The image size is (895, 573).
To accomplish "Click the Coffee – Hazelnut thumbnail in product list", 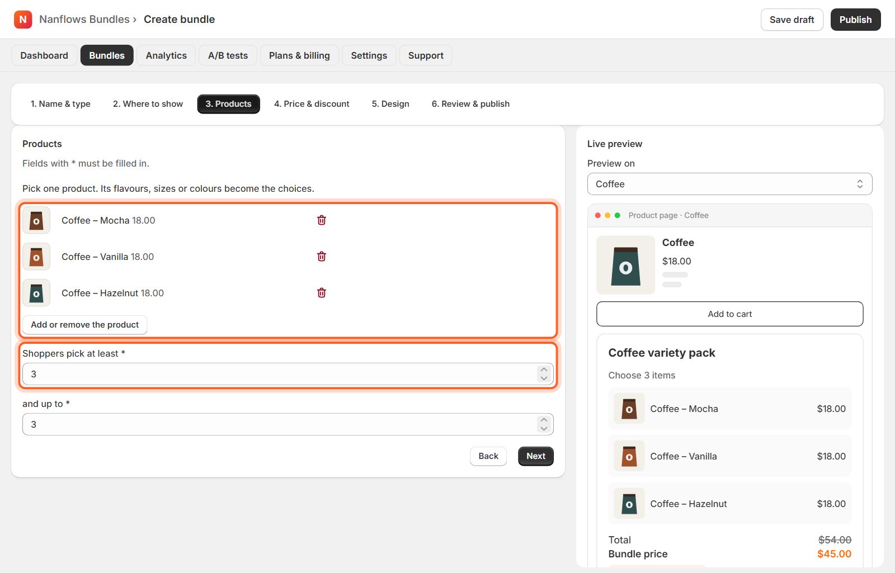I will [36, 293].
